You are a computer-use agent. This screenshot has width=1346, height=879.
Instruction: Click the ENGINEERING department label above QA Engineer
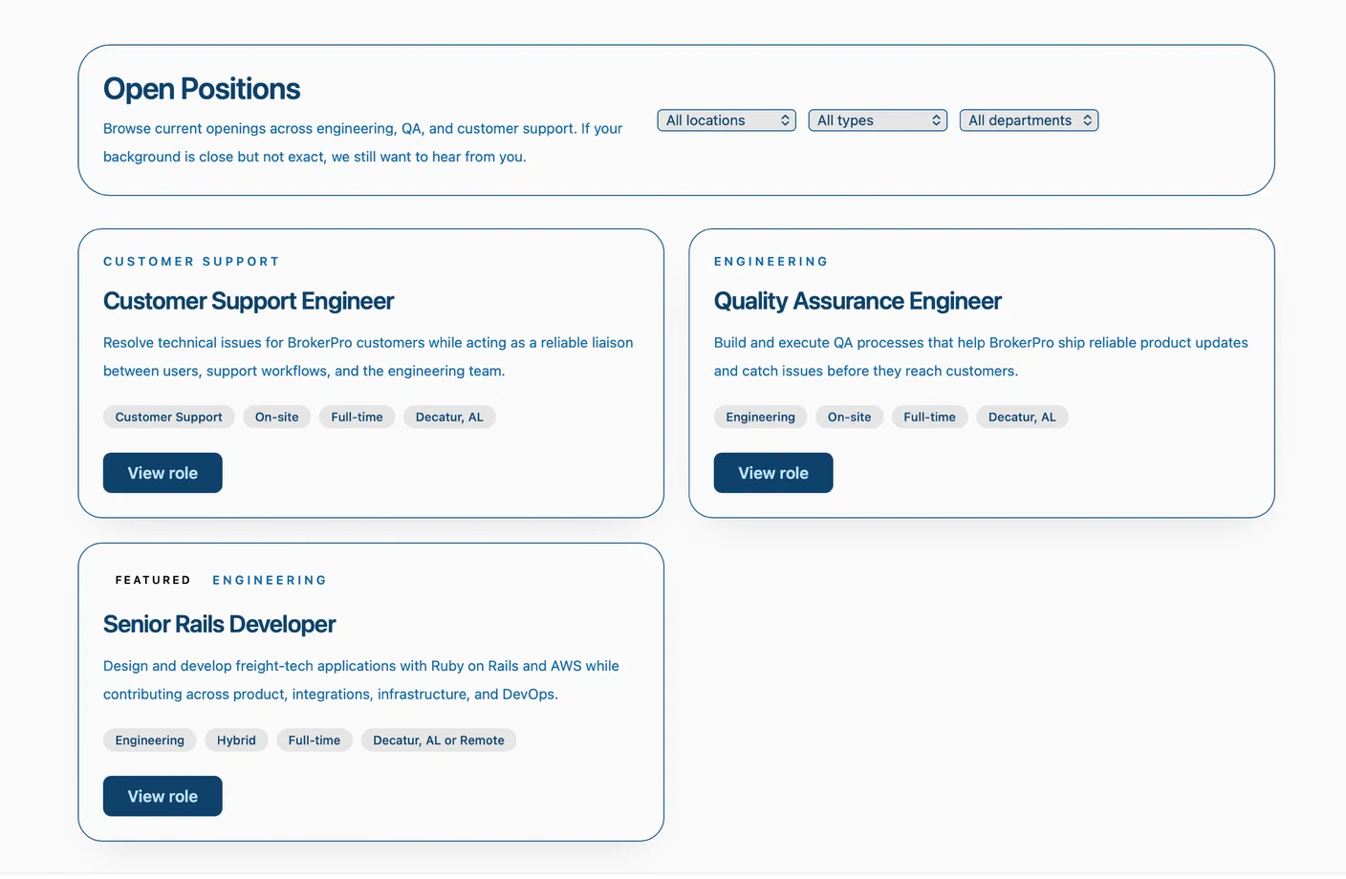[771, 261]
